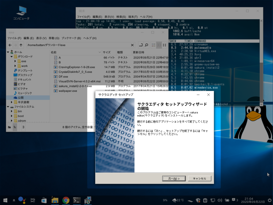Select file CrystalDiskInfo7_0_5.exe
The height and width of the screenshot is (205, 273).
(x=75, y=72)
